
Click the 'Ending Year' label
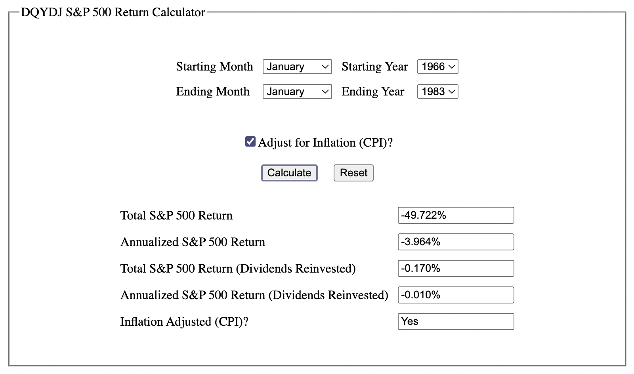point(373,92)
